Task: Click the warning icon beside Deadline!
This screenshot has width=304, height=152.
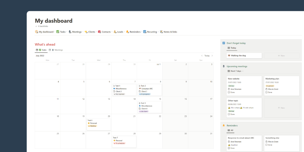Action: point(229,145)
